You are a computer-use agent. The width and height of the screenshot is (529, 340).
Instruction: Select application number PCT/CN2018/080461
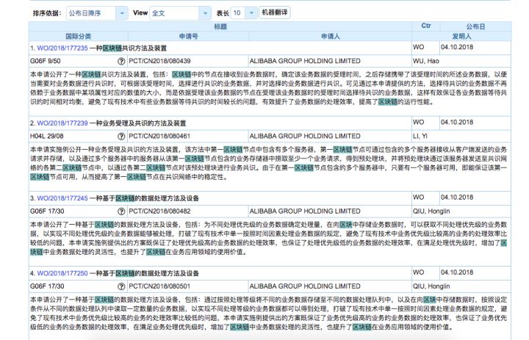(x=159, y=137)
